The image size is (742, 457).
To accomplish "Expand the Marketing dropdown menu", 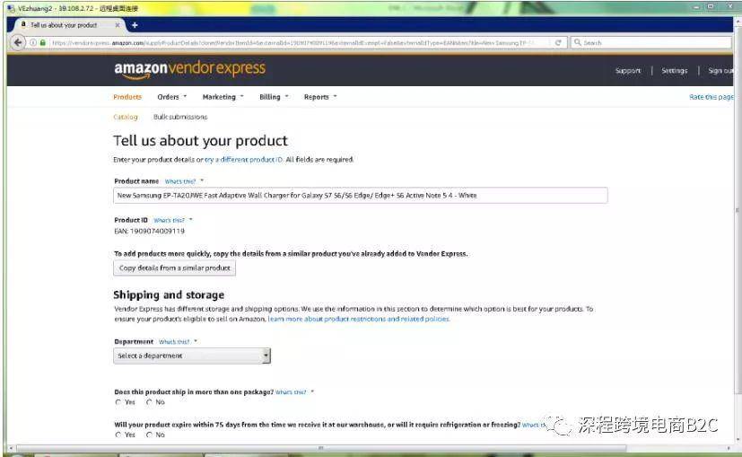I will point(223,97).
